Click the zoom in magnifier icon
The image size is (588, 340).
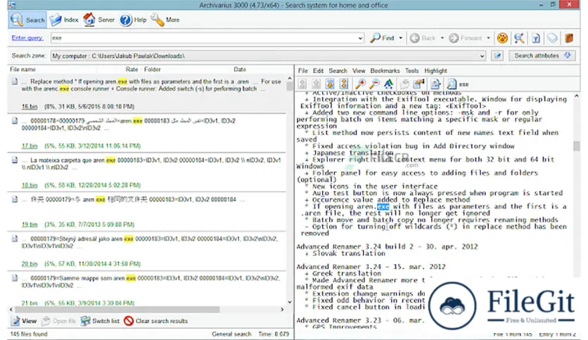pyautogui.click(x=360, y=84)
